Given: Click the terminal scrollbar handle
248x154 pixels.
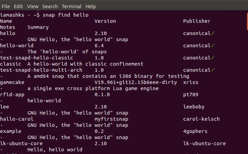Looking at the screenshot, I should point(247,21).
